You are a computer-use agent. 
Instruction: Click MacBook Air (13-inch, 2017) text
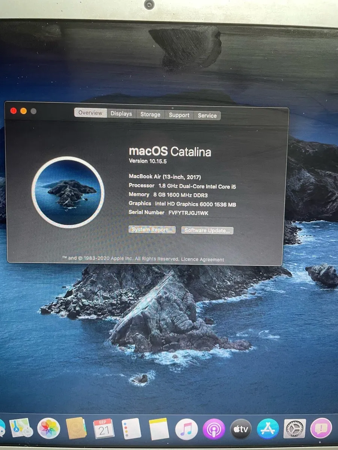pyautogui.click(x=165, y=177)
